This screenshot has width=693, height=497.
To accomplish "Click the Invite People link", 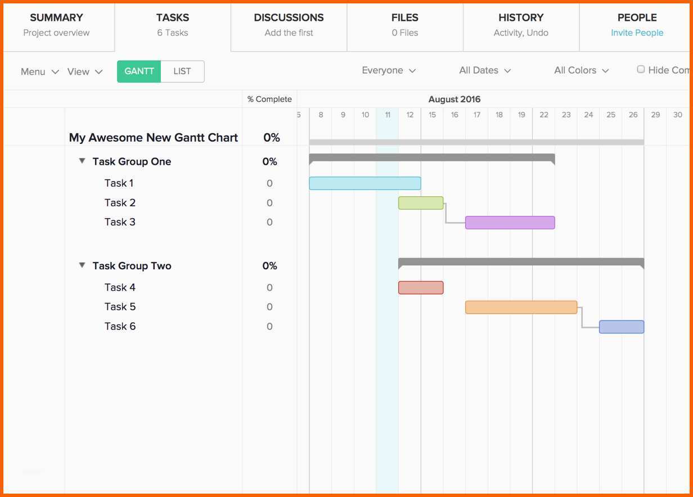I will tap(637, 33).
